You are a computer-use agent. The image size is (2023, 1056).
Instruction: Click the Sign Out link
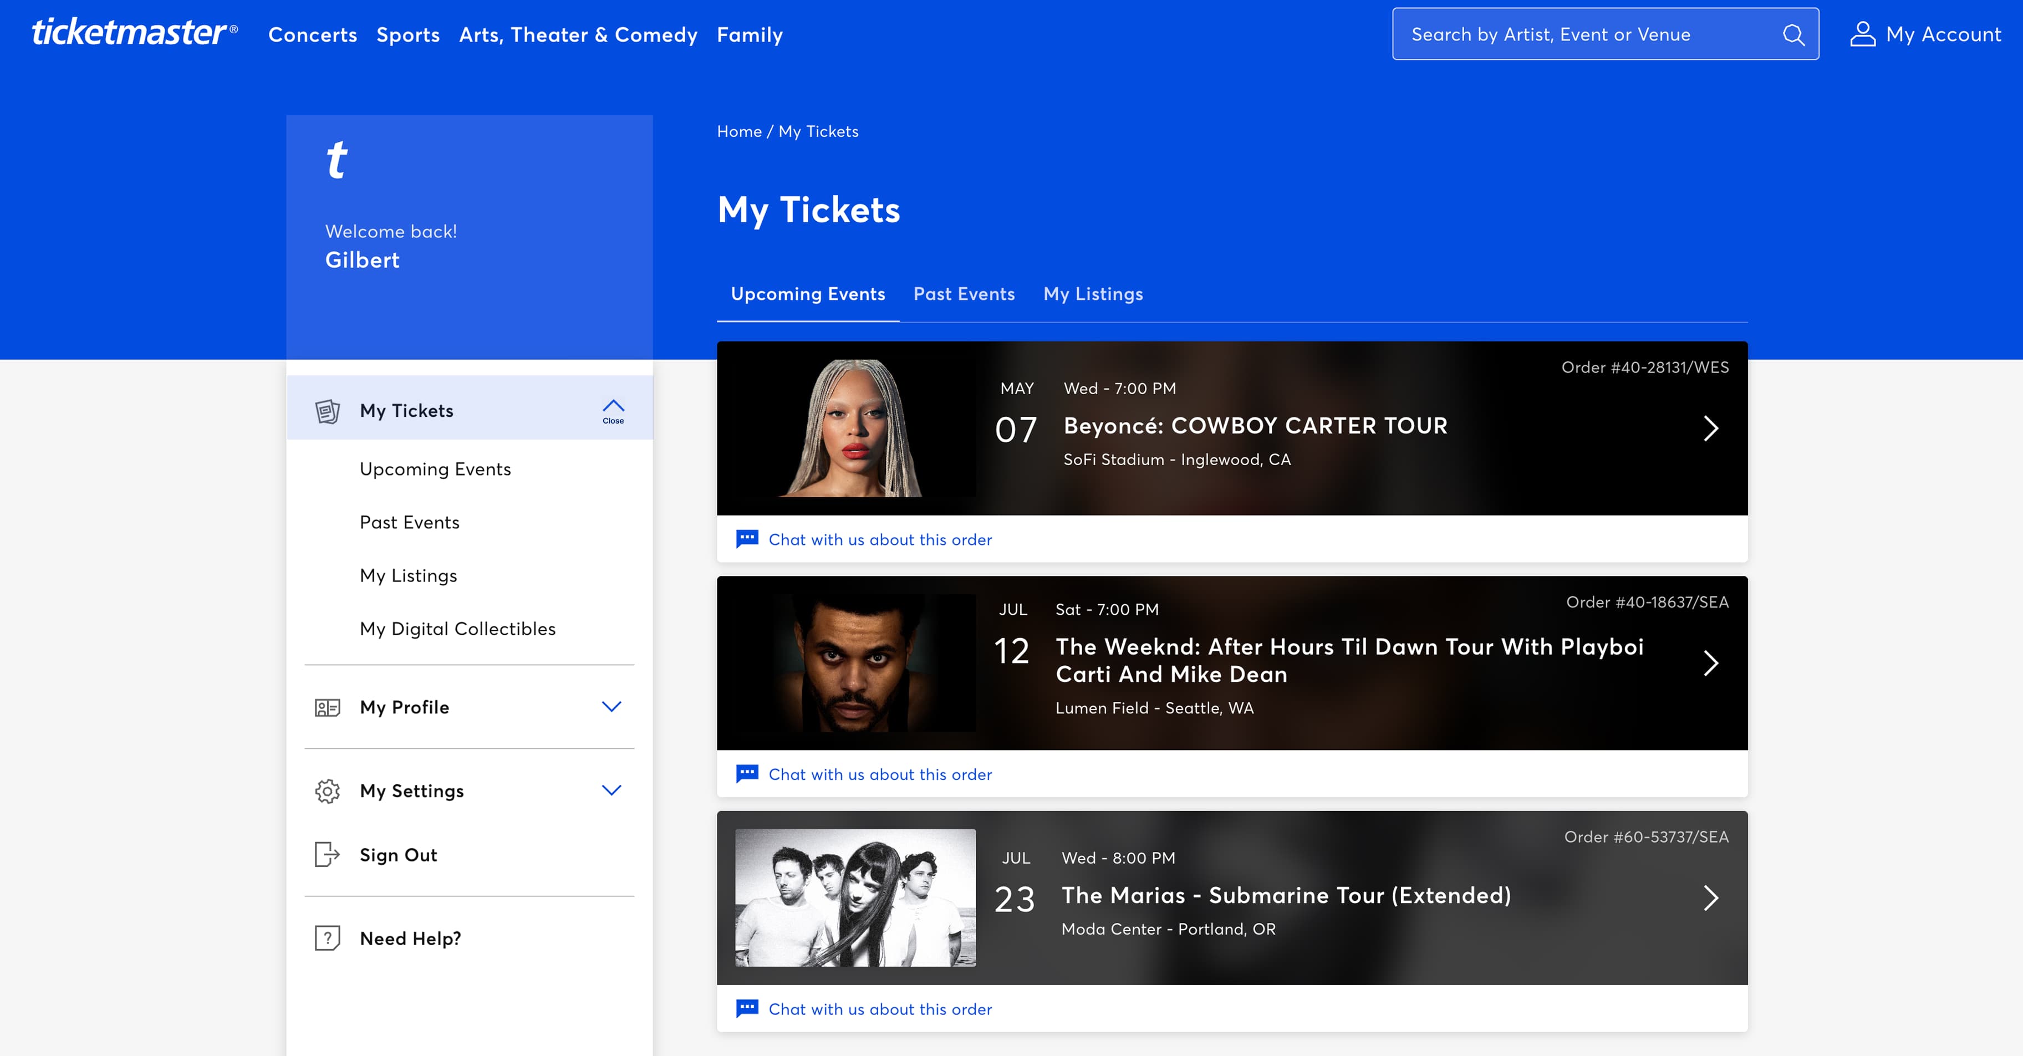[x=398, y=855]
